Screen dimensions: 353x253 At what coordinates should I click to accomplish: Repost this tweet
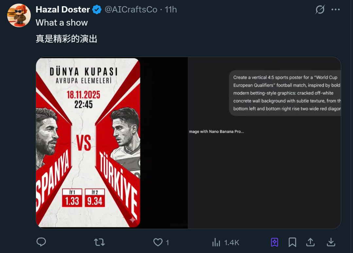99,242
